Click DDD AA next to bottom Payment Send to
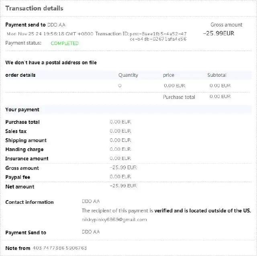257x256 pixels. click(x=91, y=232)
